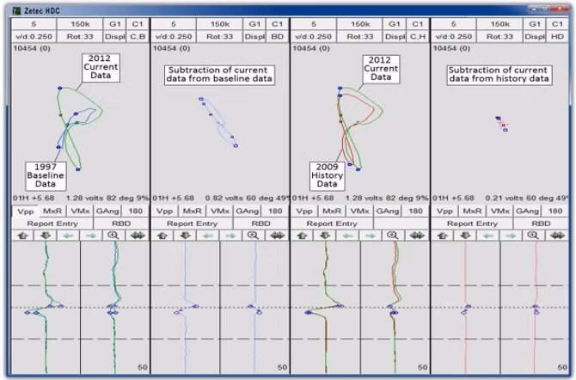
Task: Click the green right arrow in C,H panel
Action: [x=371, y=236]
